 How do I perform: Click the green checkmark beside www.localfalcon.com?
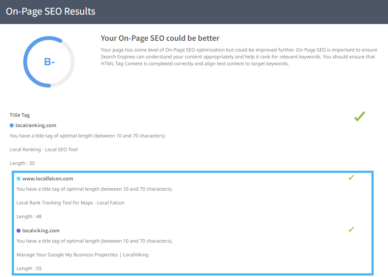(x=351, y=177)
